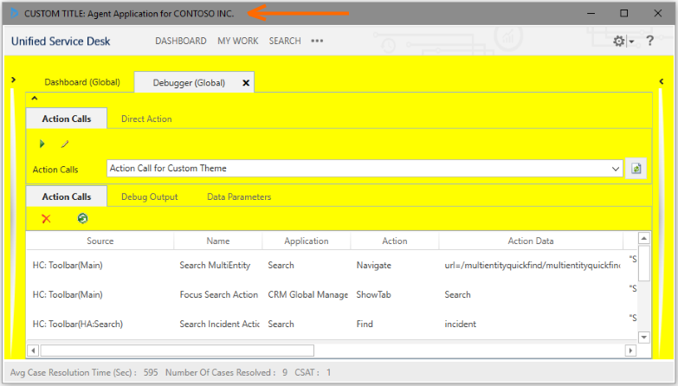Viewport: 678px width, 386px height.
Task: Select the Search MultiEntity row
Action: pos(332,265)
